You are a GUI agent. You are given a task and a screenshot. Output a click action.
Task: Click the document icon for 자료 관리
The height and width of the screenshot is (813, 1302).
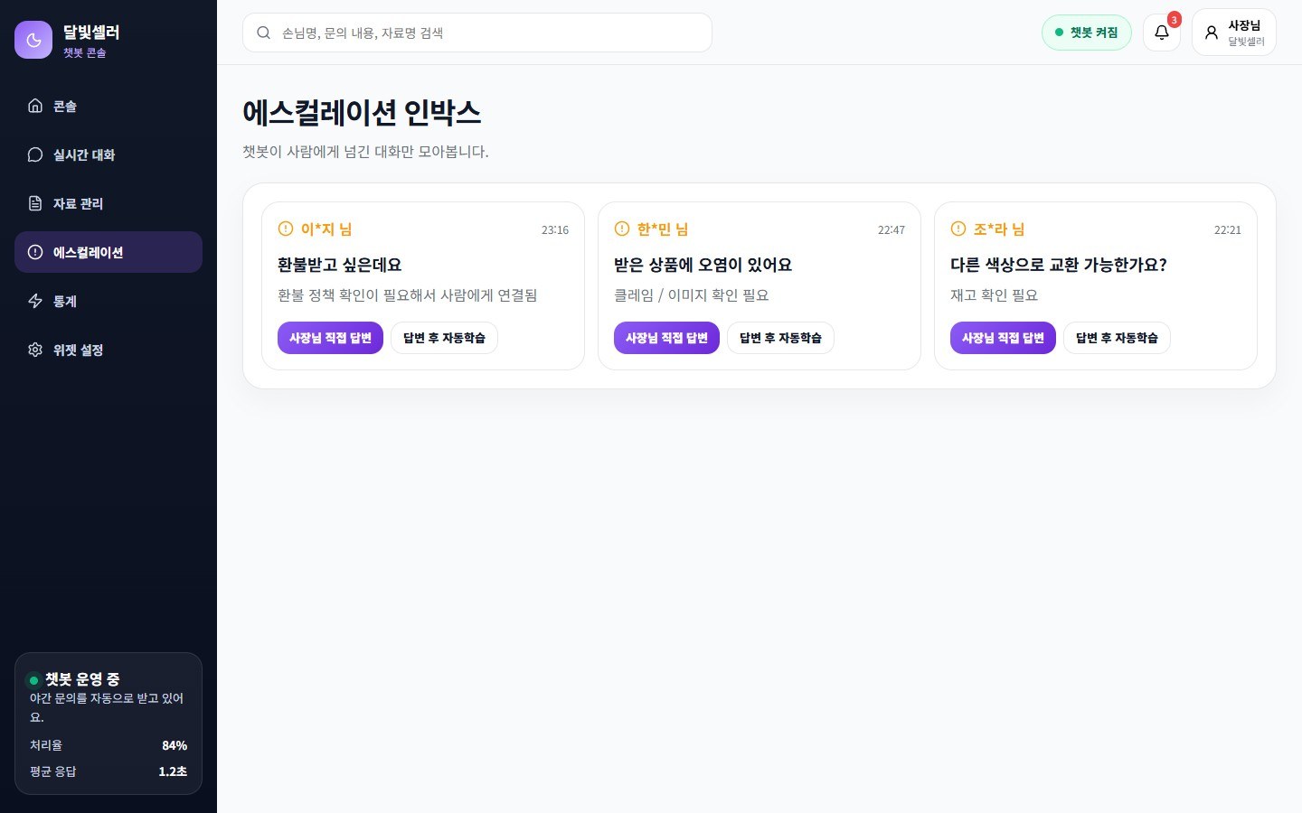point(35,203)
